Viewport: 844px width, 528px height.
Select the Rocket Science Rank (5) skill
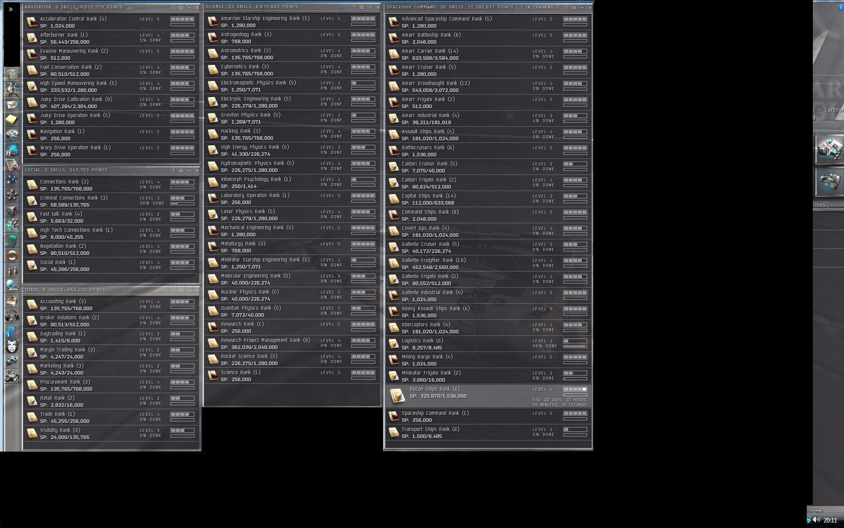pos(292,360)
